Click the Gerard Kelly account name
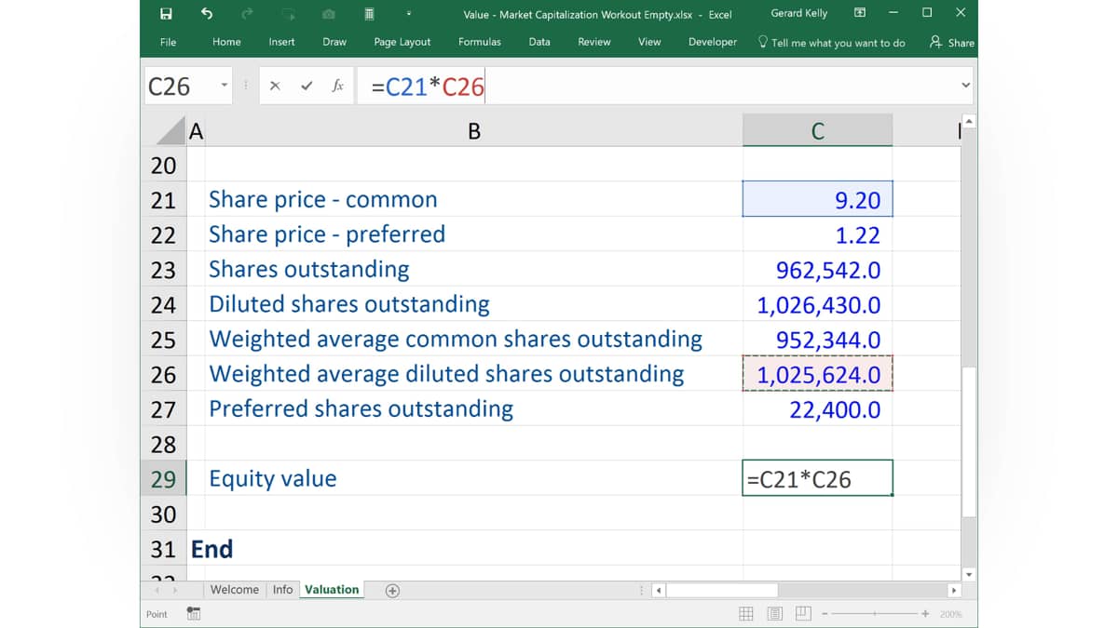This screenshot has height=628, width=1118. [799, 13]
